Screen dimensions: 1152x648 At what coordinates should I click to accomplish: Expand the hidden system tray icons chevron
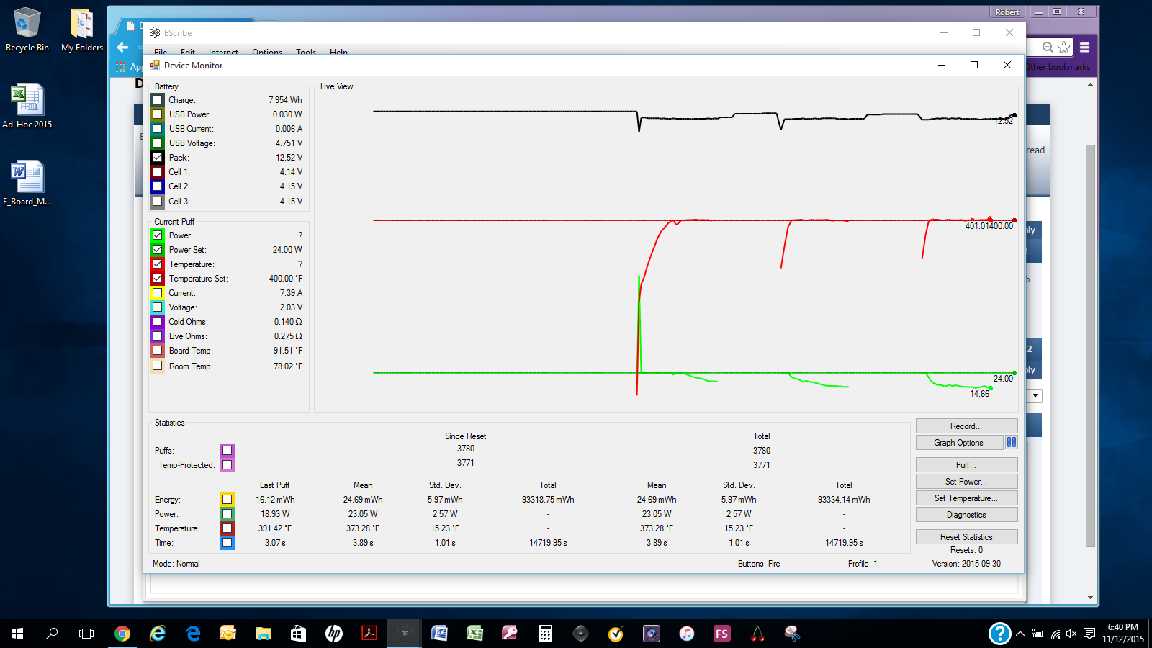coord(1020,634)
